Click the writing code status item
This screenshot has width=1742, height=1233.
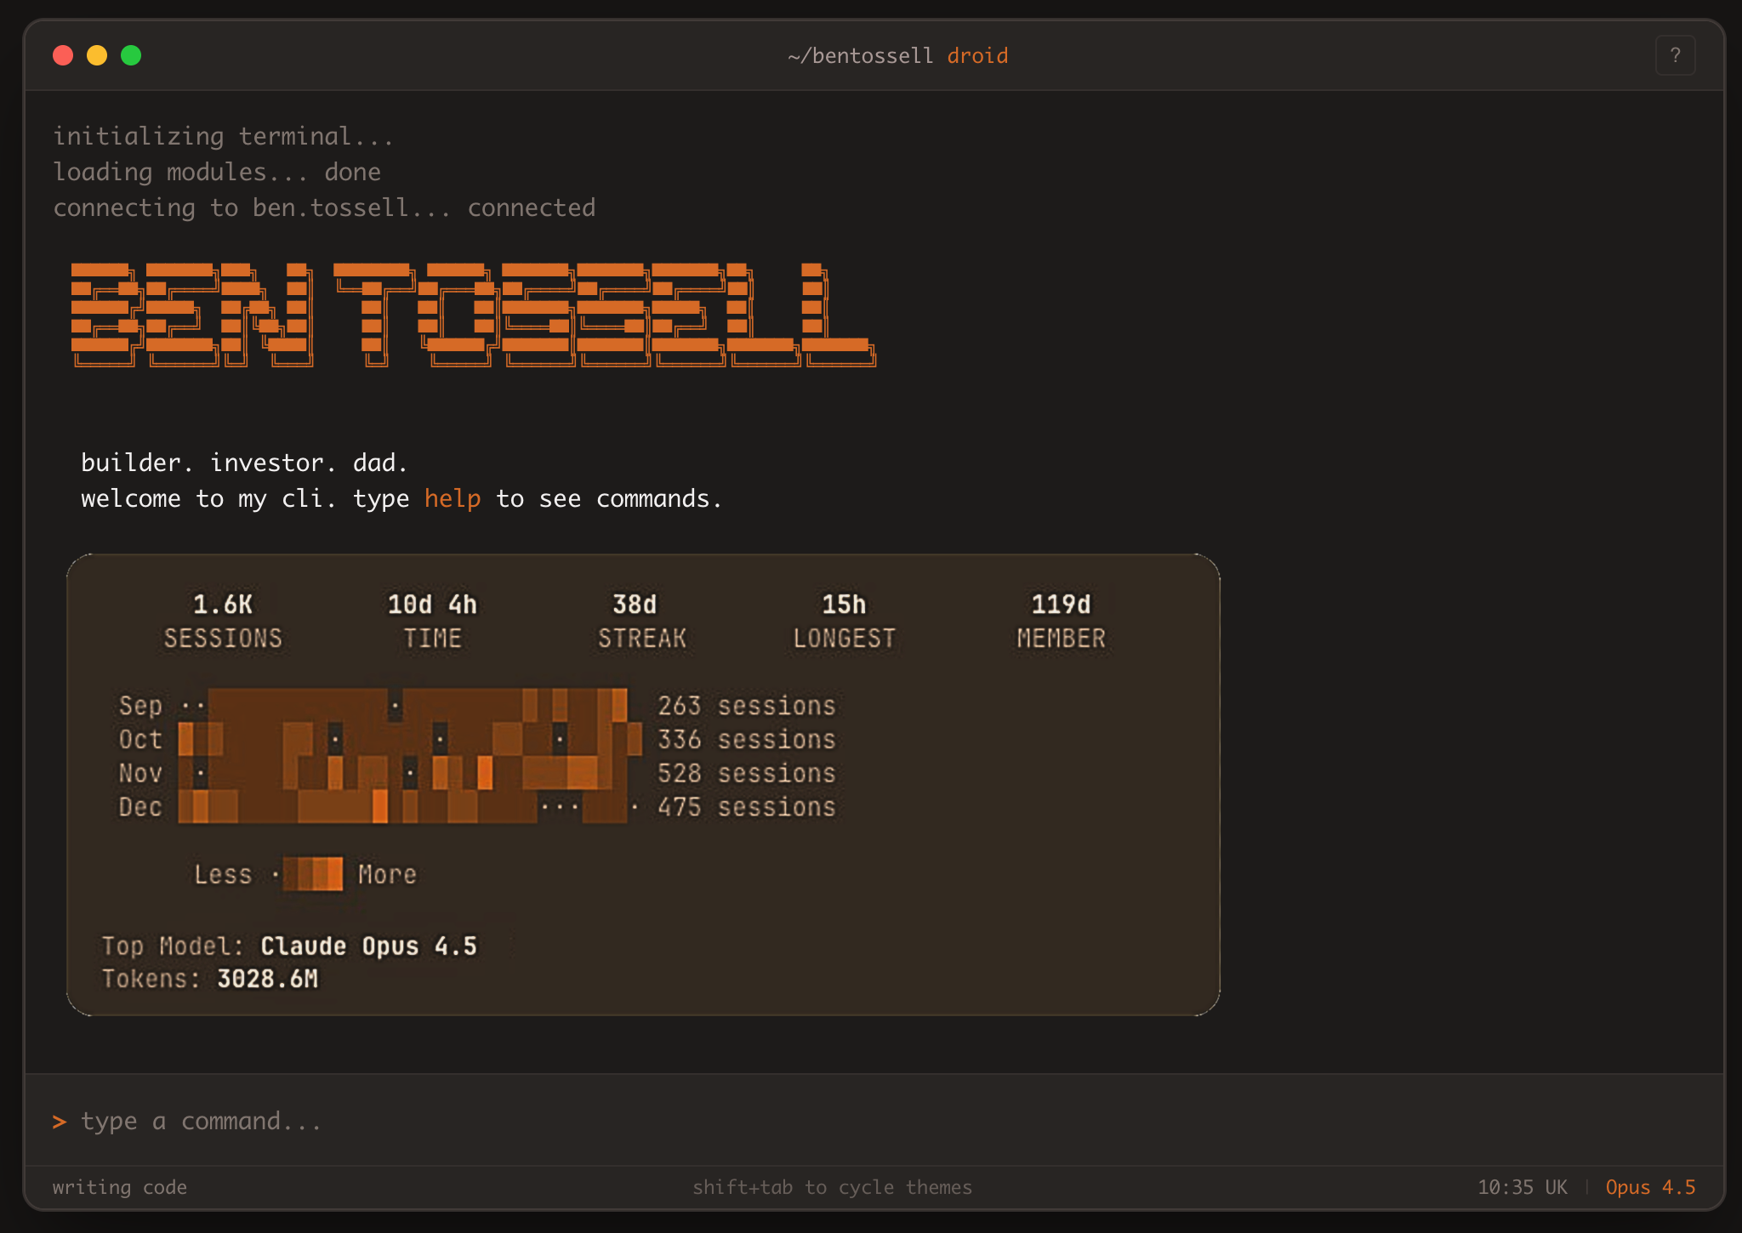tap(119, 1187)
